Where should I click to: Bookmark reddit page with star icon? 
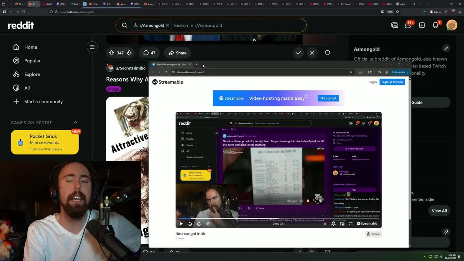(x=398, y=12)
